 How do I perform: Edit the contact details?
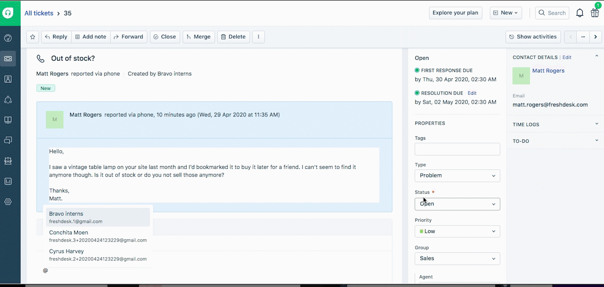(567, 57)
